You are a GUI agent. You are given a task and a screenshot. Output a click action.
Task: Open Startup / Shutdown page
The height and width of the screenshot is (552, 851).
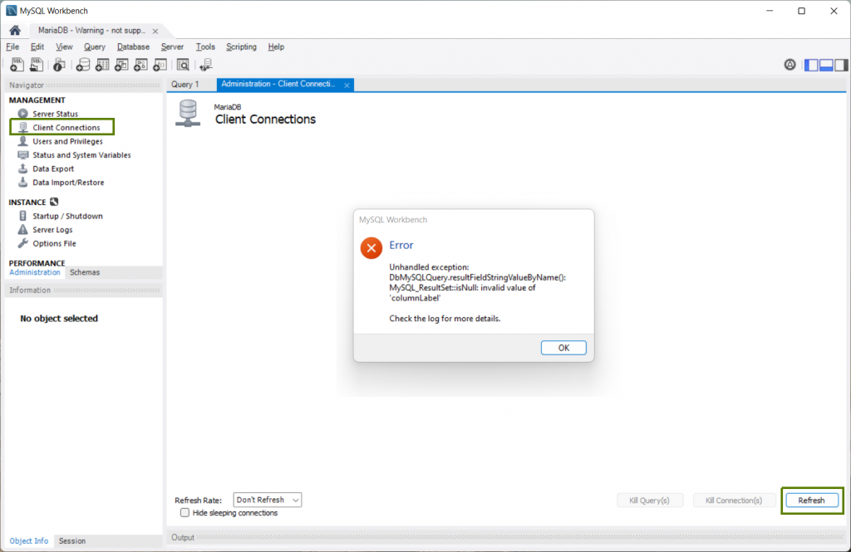tap(68, 216)
